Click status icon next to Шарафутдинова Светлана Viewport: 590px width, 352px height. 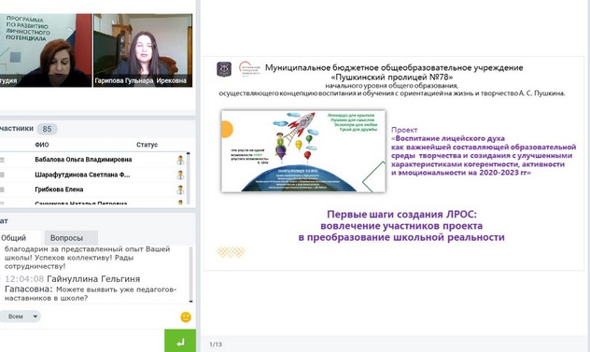[180, 175]
